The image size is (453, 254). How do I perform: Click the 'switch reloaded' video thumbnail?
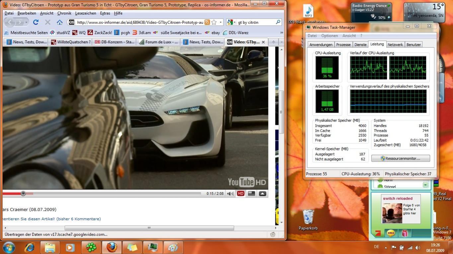click(x=392, y=213)
